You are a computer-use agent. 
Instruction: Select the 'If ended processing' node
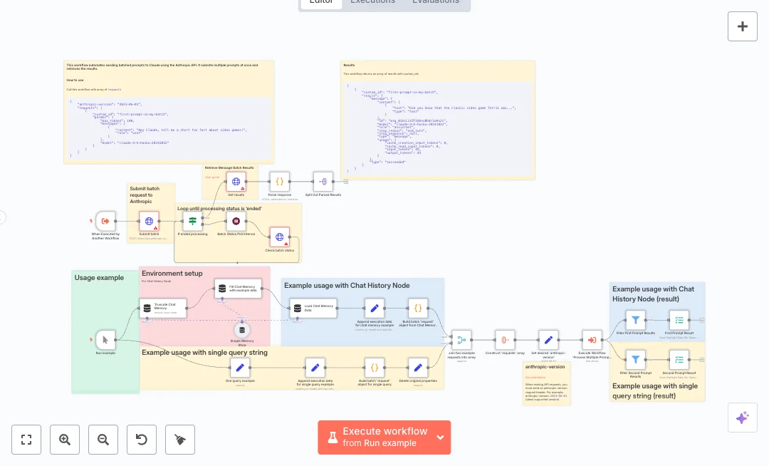192,222
